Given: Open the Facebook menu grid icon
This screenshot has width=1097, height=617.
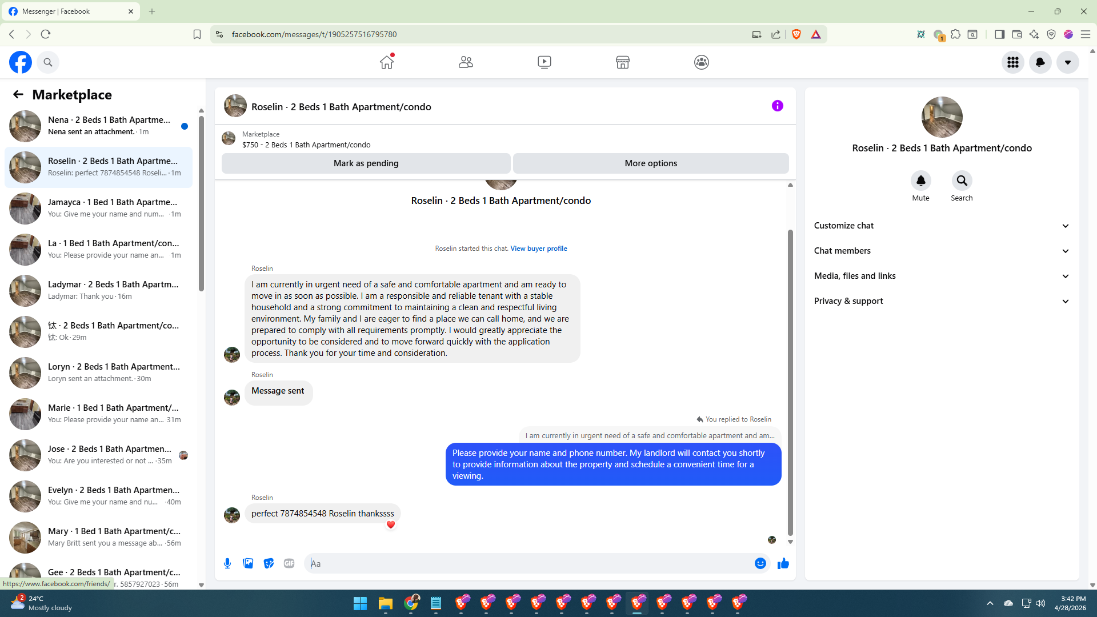Looking at the screenshot, I should coord(1013,62).
